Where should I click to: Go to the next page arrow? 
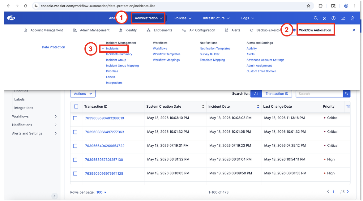click(x=348, y=191)
